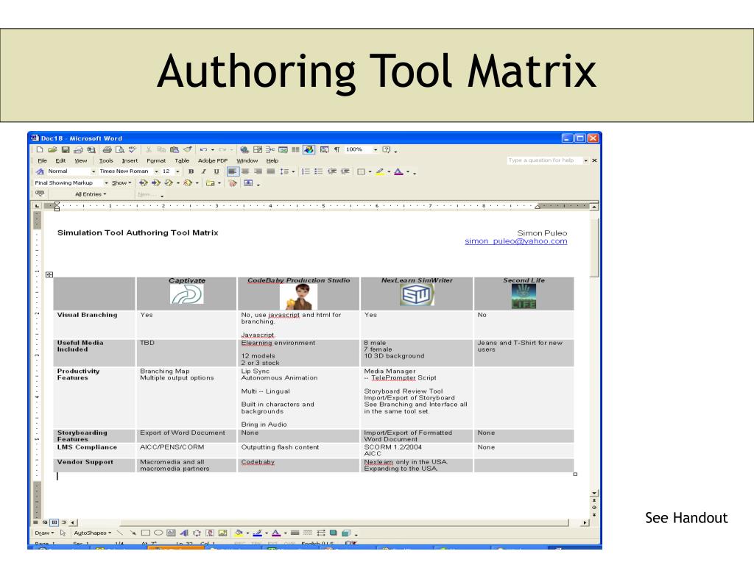Toggle Align Right paragraph alignment

point(258,171)
